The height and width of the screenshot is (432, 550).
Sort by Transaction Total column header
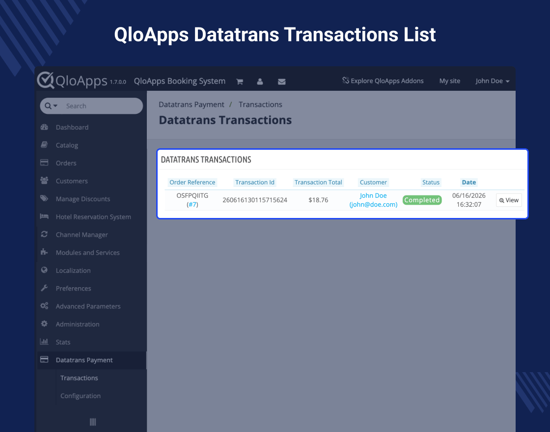(318, 182)
